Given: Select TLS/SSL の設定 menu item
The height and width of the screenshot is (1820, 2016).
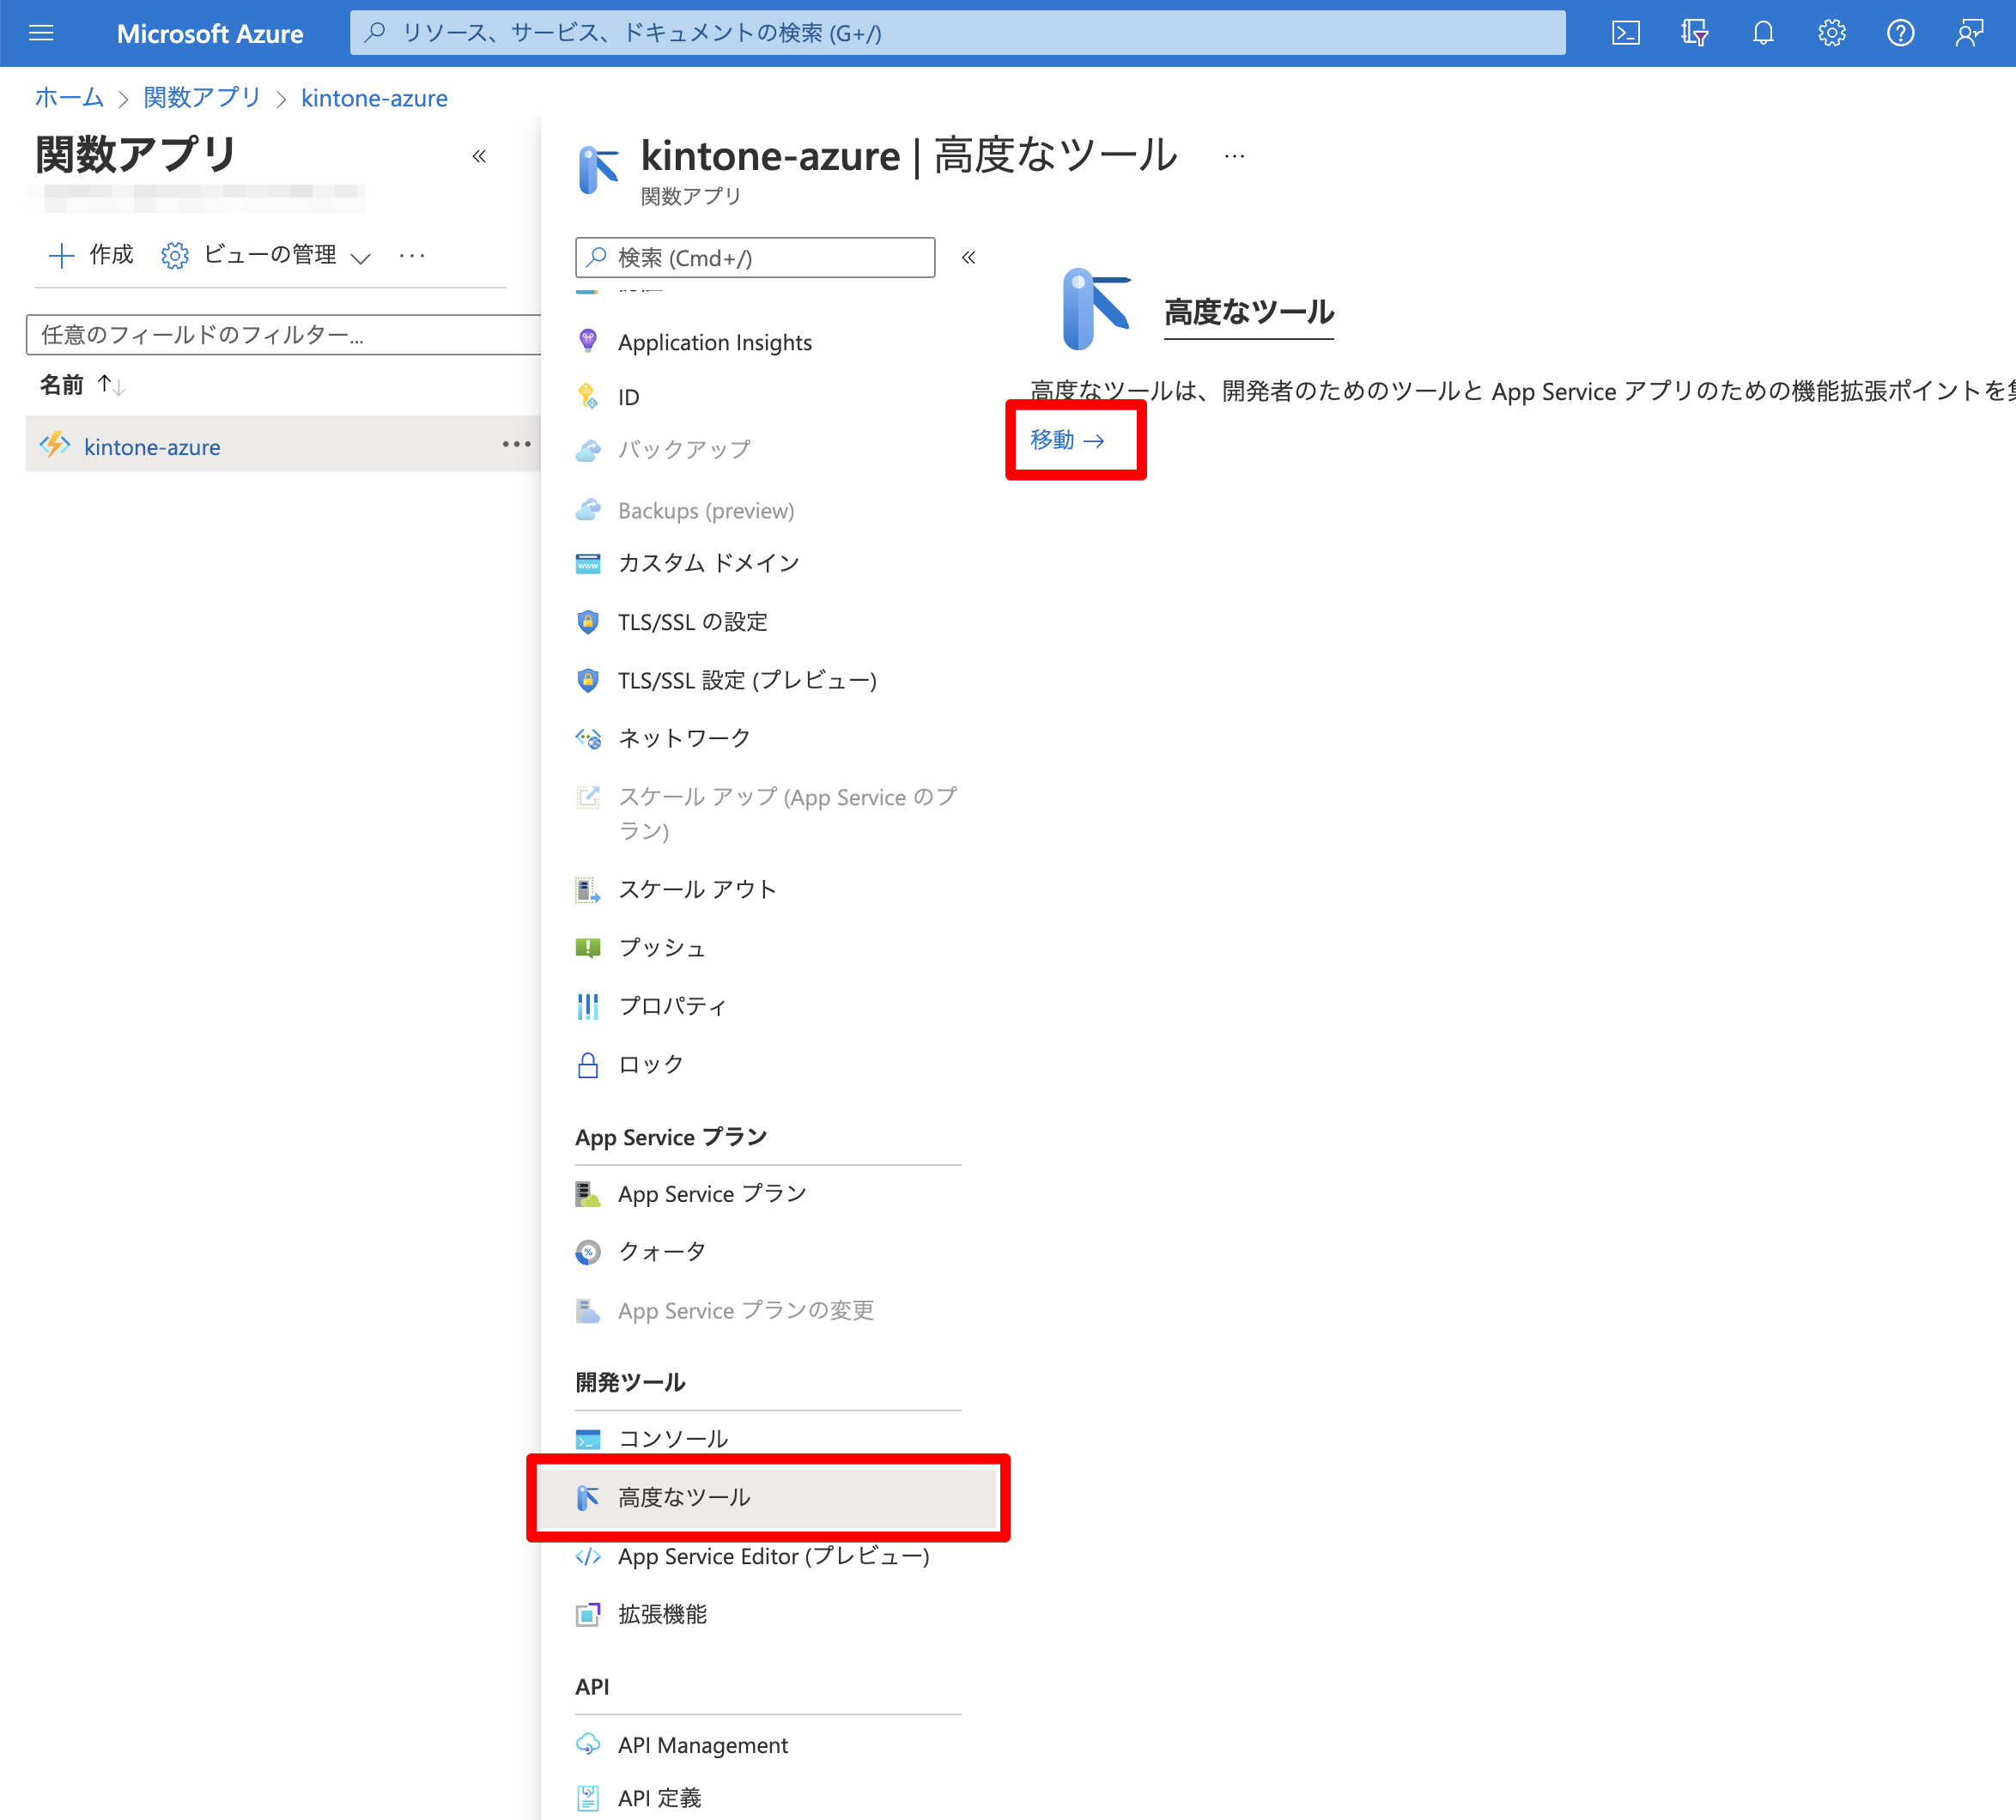Looking at the screenshot, I should tap(692, 622).
